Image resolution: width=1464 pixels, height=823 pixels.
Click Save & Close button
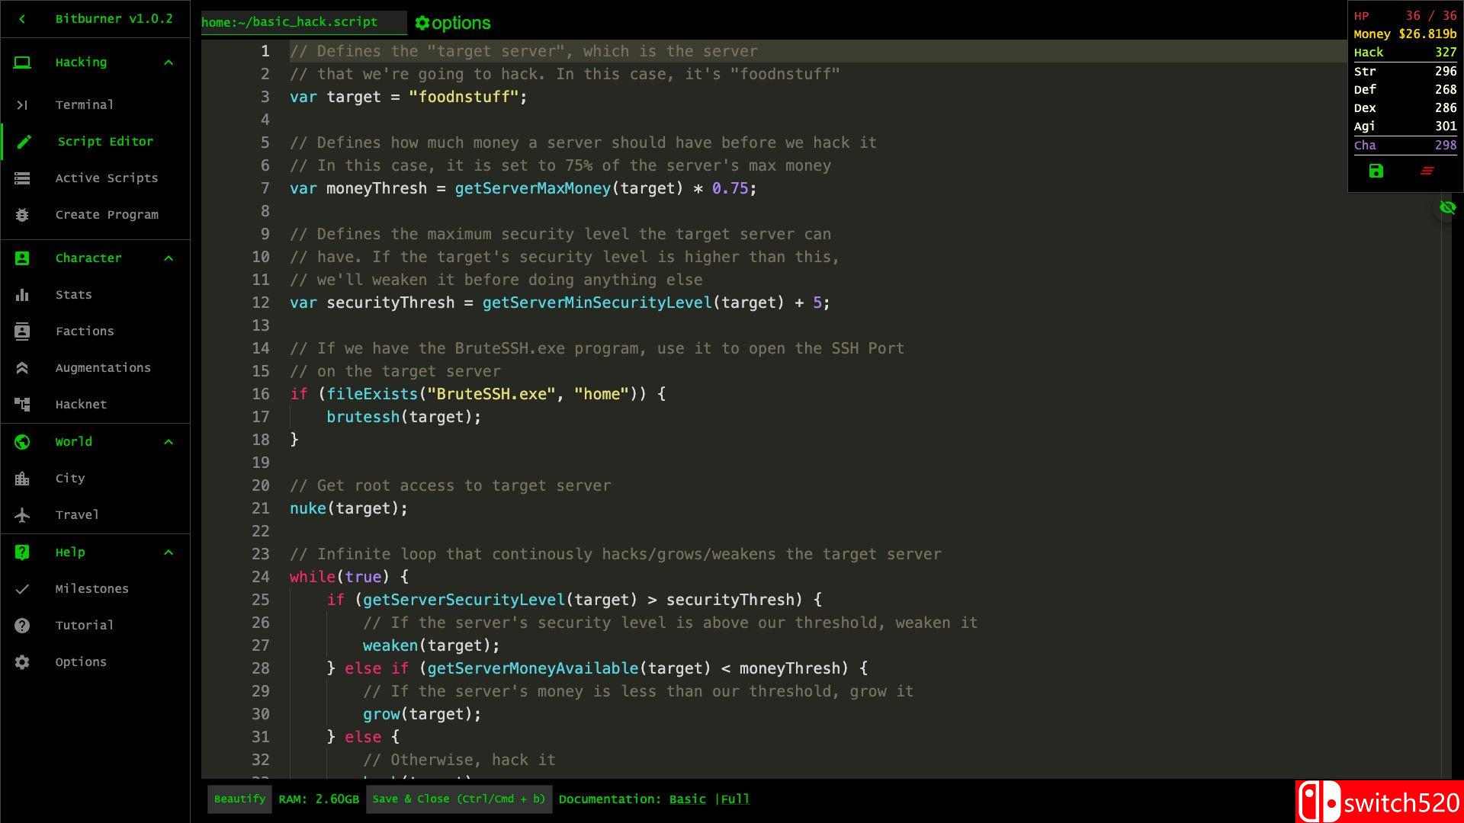[x=458, y=799]
